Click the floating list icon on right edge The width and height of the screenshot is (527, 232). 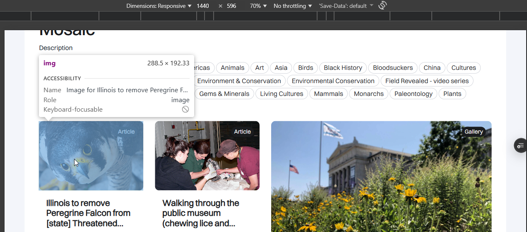[x=520, y=146]
